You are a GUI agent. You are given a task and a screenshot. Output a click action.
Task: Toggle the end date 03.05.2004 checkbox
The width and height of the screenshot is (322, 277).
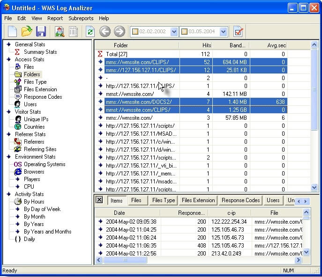coord(184,31)
